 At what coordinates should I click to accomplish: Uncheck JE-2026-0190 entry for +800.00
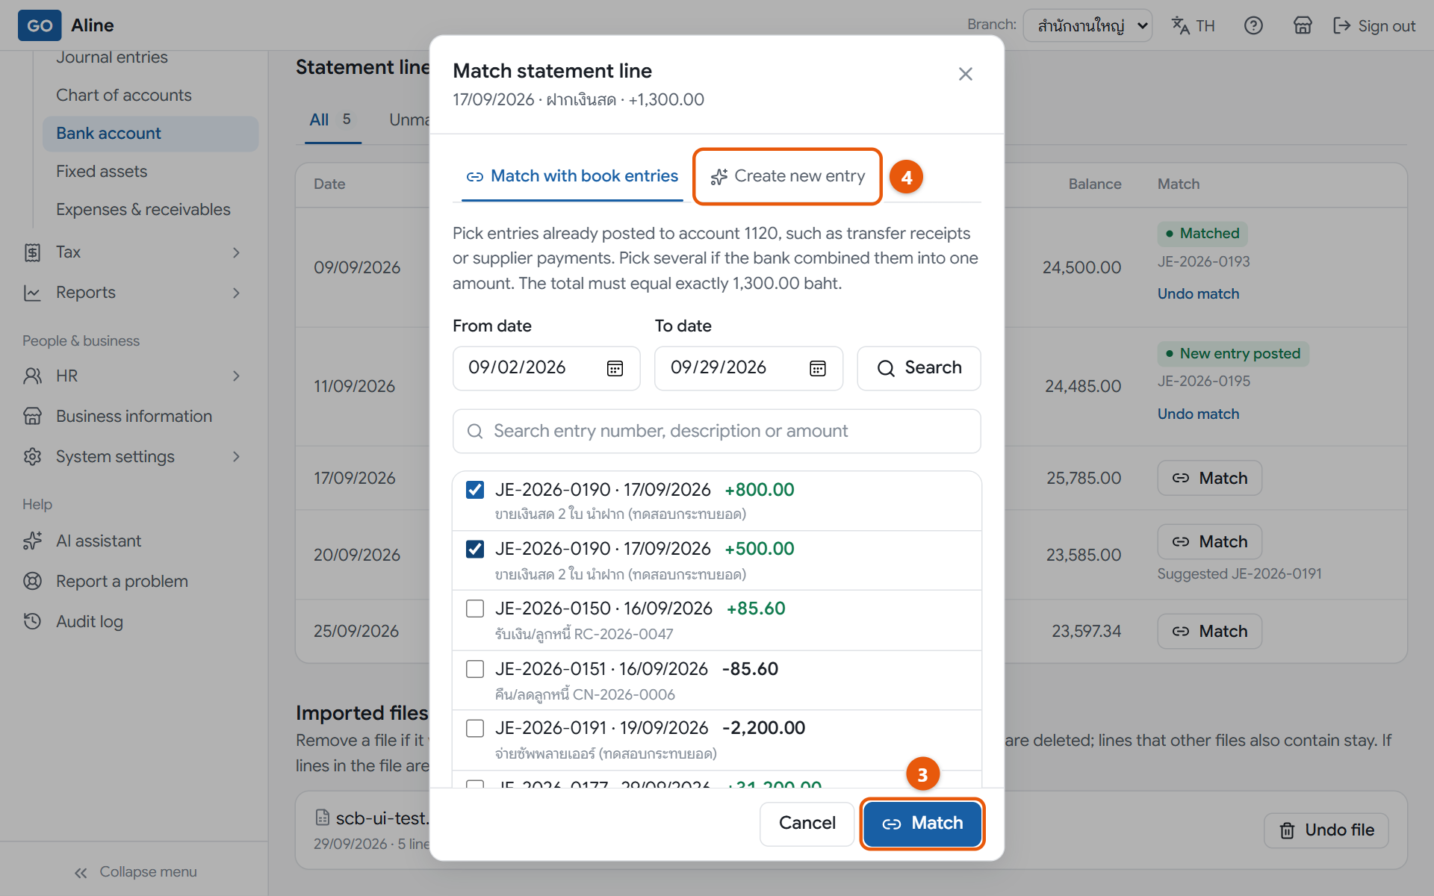(475, 490)
